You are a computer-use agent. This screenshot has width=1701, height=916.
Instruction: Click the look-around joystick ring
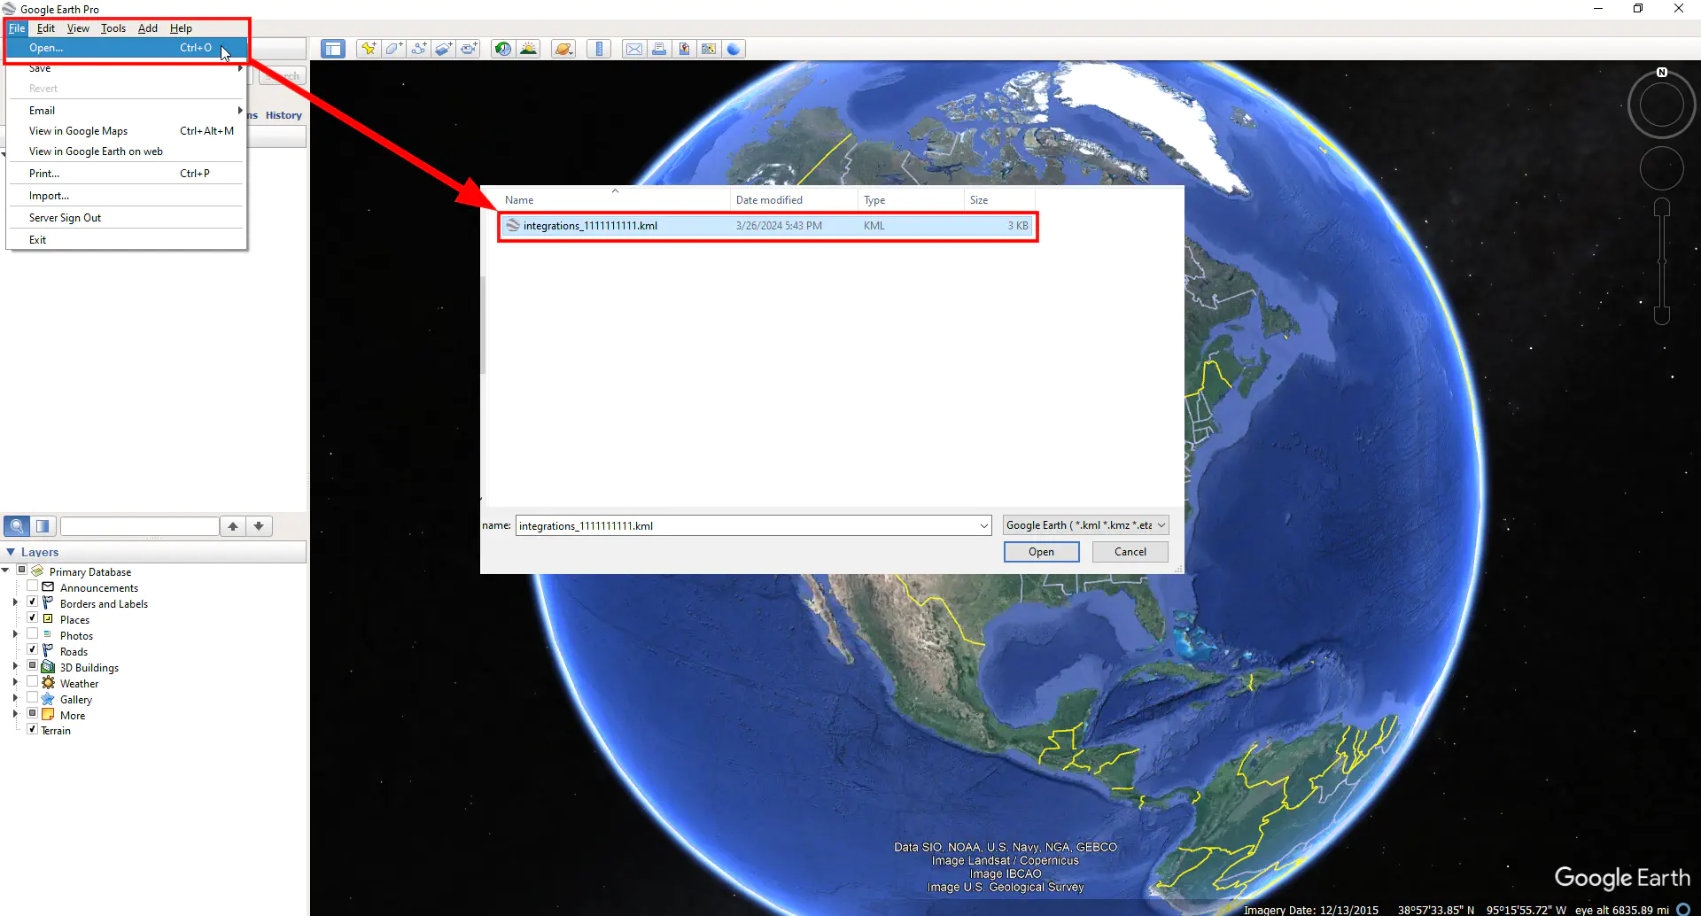pyautogui.click(x=1662, y=105)
